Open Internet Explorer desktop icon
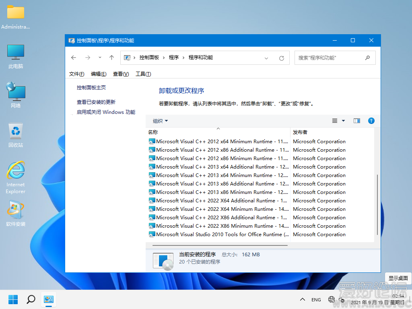Image resolution: width=412 pixels, height=309 pixels. (16, 177)
